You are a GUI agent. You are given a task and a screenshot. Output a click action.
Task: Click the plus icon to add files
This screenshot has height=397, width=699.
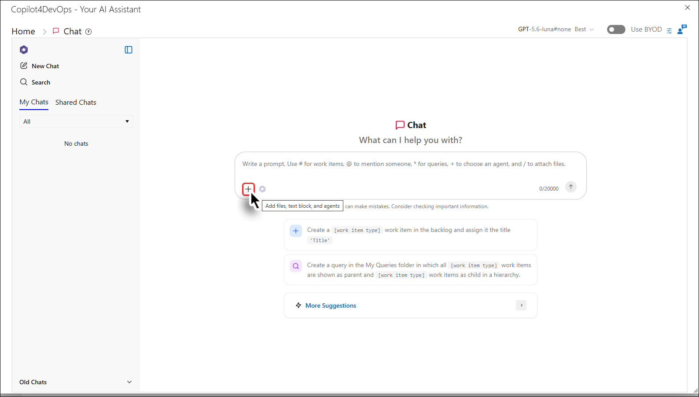(x=248, y=189)
